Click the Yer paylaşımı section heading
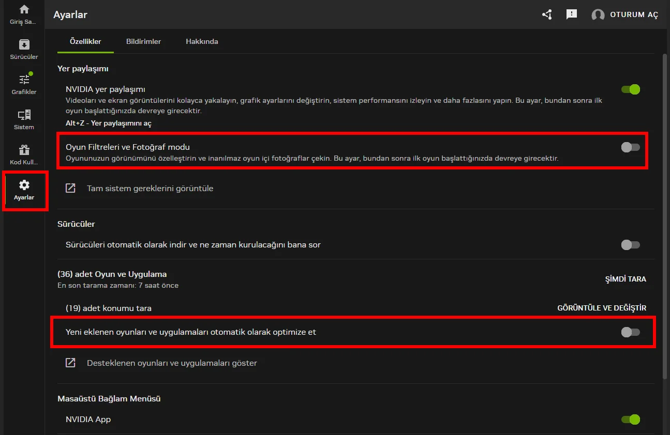 [83, 68]
